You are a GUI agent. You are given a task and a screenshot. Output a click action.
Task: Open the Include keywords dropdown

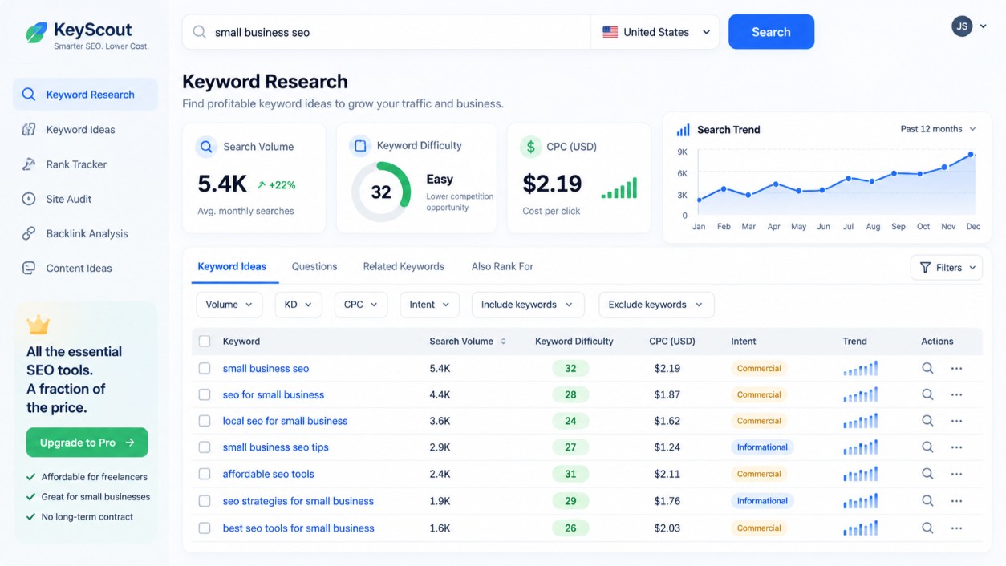coord(527,305)
